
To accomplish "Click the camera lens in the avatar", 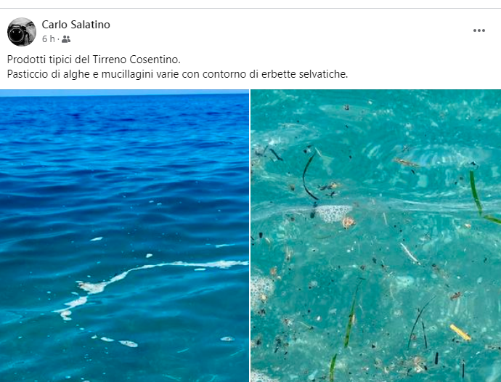I will [x=17, y=34].
